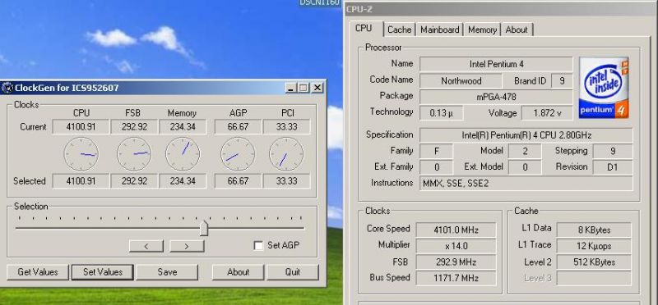Screen dimensions: 658x305
Task: Quit ClockGen using the Quit button
Action: (293, 272)
